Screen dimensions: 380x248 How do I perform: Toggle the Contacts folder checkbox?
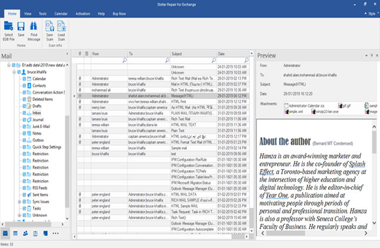tap(24, 85)
